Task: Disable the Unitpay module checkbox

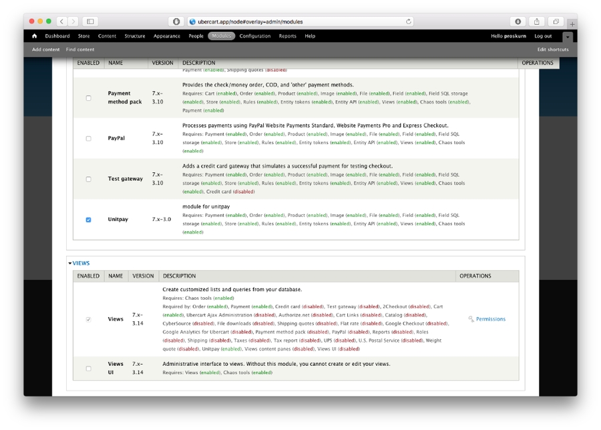Action: tap(88, 220)
